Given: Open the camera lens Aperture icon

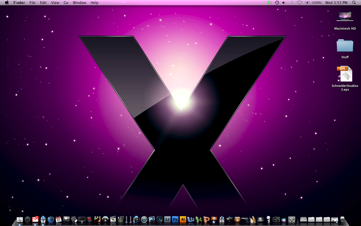Looking at the screenshot, I should (x=159, y=219).
